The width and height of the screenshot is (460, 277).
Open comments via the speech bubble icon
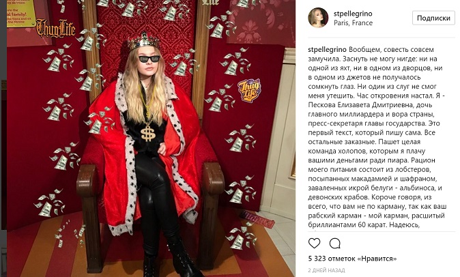coord(334,244)
